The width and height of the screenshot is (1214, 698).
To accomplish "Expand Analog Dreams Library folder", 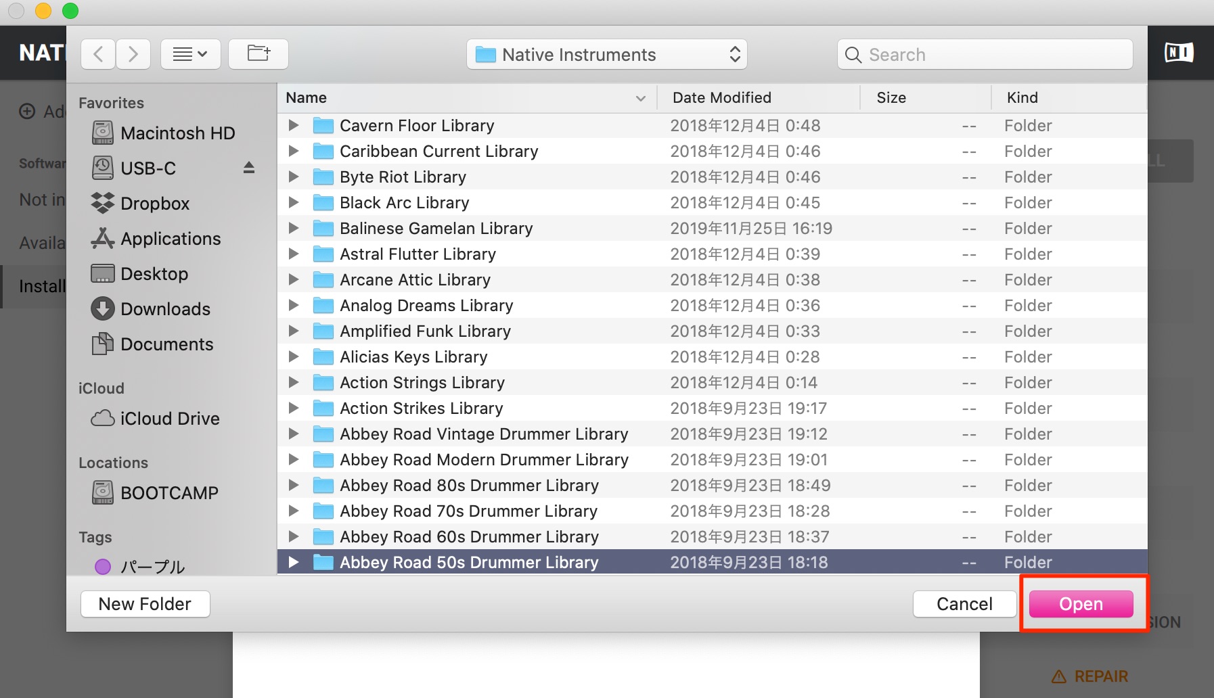I will click(294, 305).
